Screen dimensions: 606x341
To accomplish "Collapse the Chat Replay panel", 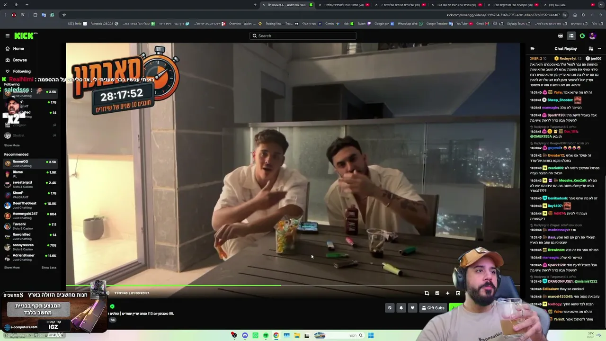I will click(532, 49).
